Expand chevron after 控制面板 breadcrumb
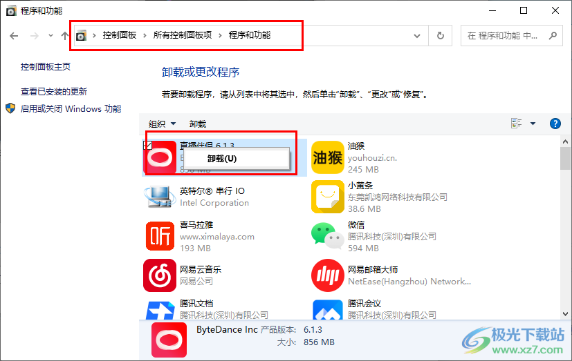The image size is (572, 361). (145, 35)
